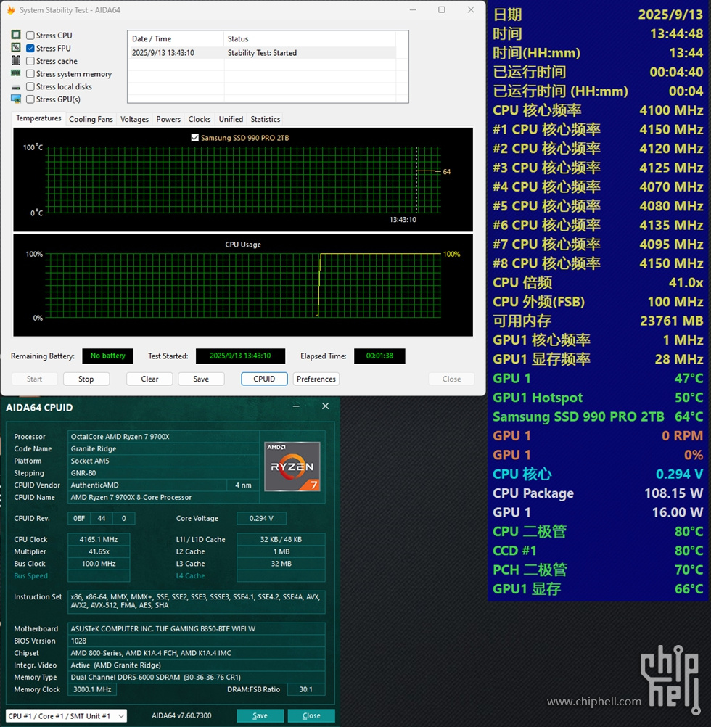This screenshot has height=727, width=711.
Task: Click the Status column header
Action: (309, 39)
